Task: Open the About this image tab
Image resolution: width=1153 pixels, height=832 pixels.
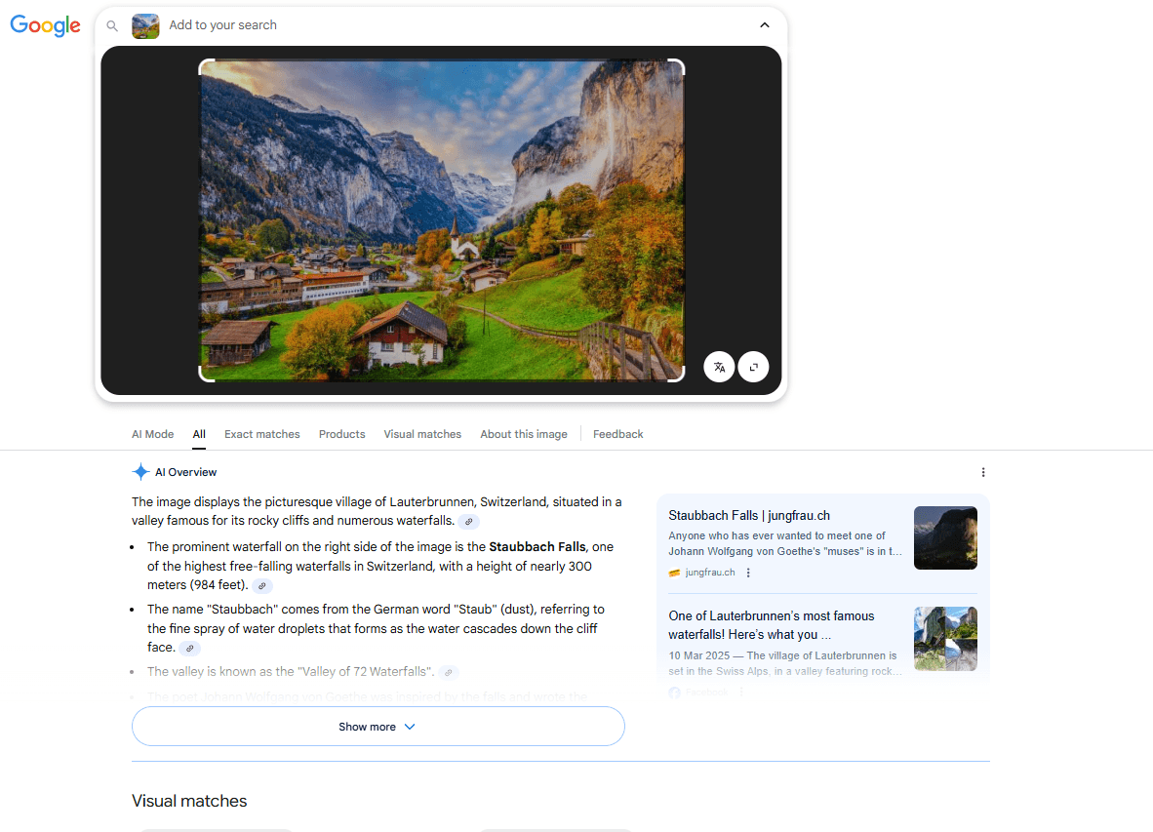Action: tap(523, 434)
